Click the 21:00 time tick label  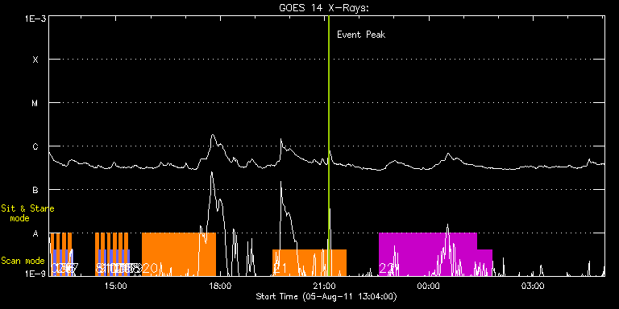[x=325, y=286]
